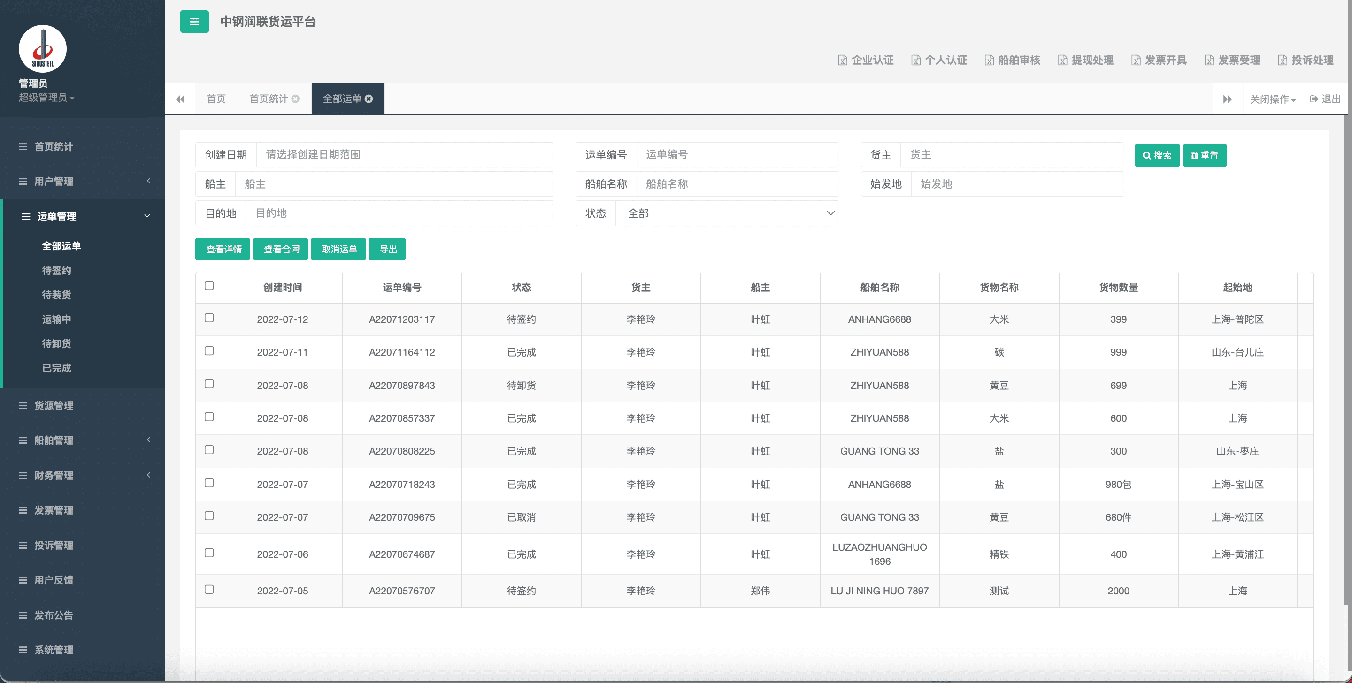Click the 船舶名称 input field
Screen dimensions: 1352x683
[737, 183]
